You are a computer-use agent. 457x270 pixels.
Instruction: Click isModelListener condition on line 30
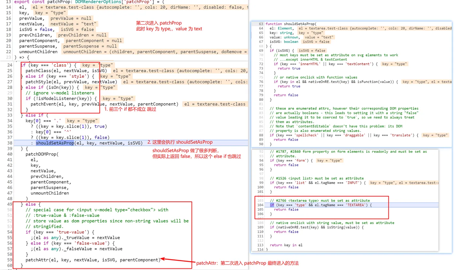(61, 98)
